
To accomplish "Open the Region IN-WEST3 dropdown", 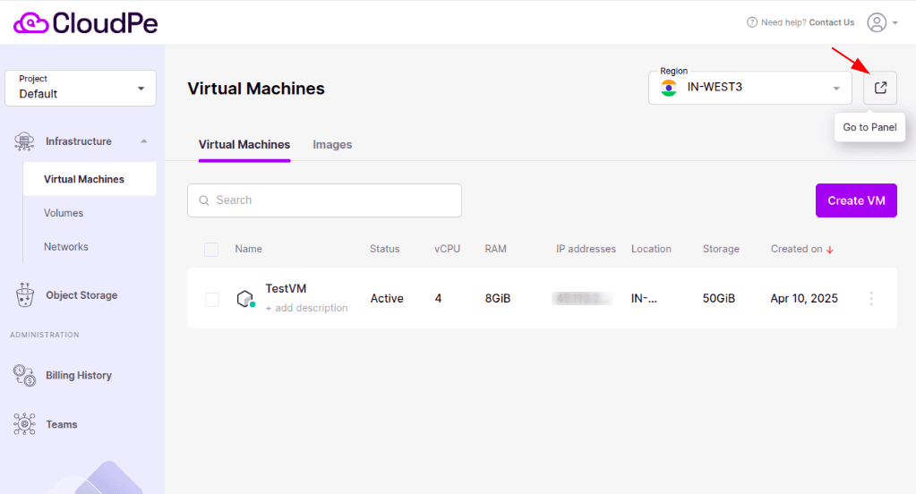I will pos(750,88).
